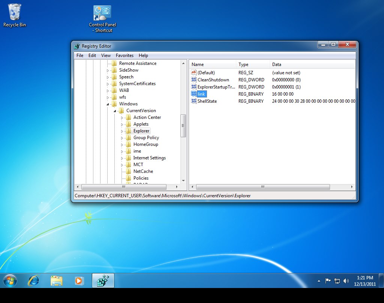The image size is (384, 303).
Task: Click the CurrentVersion folder icon
Action: pyautogui.click(x=121, y=111)
